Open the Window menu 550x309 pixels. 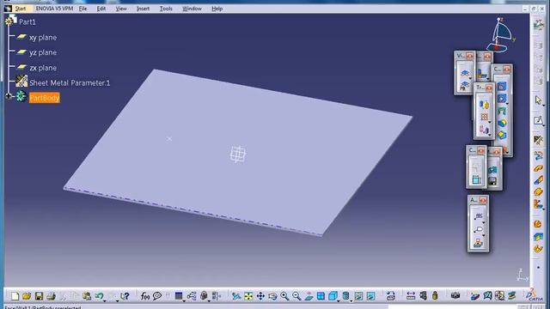(192, 9)
